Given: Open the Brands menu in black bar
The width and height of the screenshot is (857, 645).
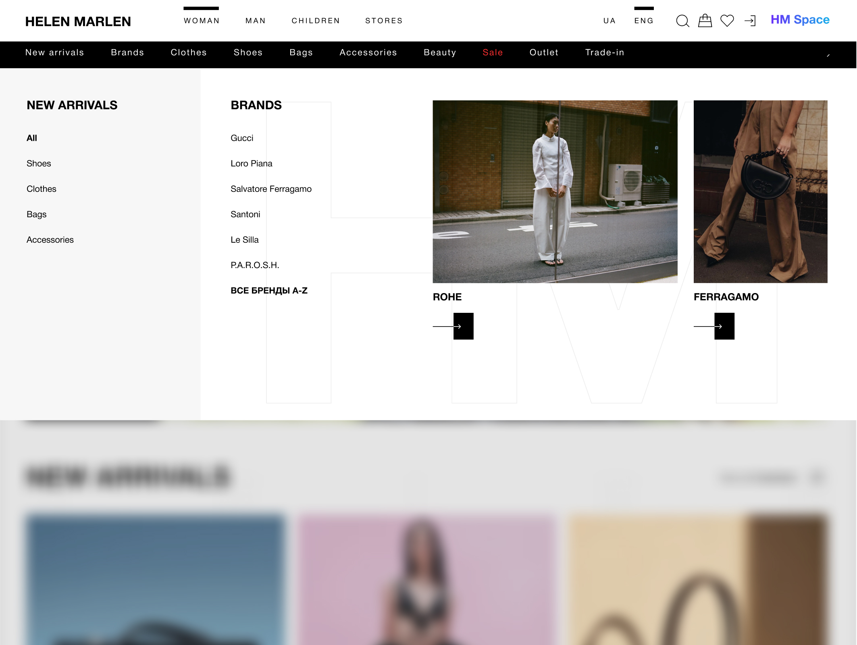Looking at the screenshot, I should tap(127, 52).
